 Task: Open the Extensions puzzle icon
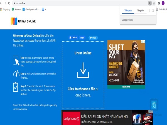point(159,3)
